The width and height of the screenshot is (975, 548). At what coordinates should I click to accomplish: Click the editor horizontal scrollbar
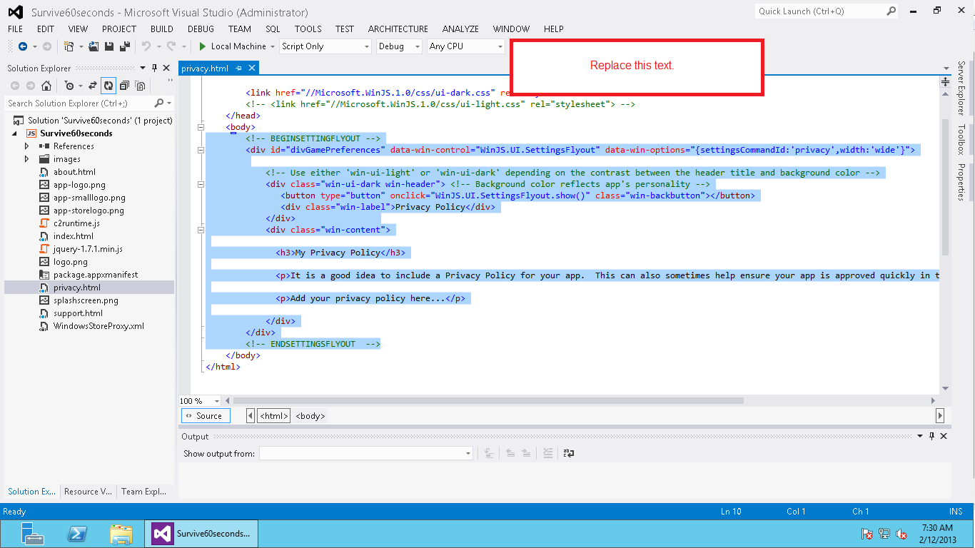pos(488,401)
